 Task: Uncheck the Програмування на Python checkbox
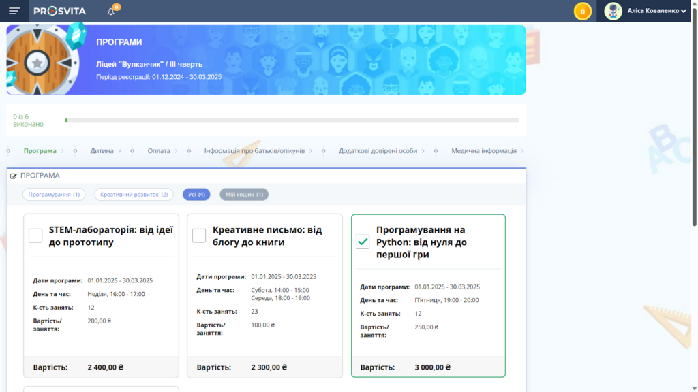[x=363, y=241]
